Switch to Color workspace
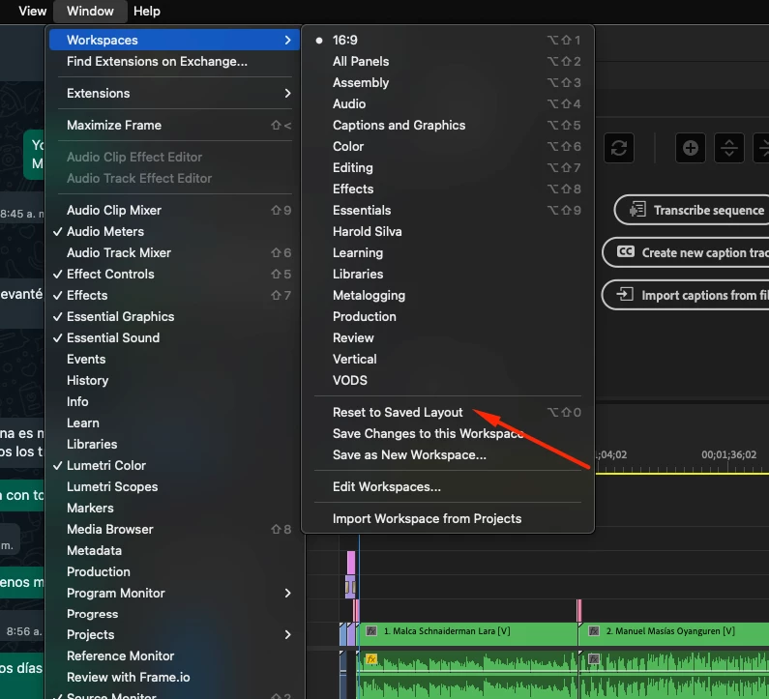Viewport: 769px width, 699px height. click(x=448, y=147)
